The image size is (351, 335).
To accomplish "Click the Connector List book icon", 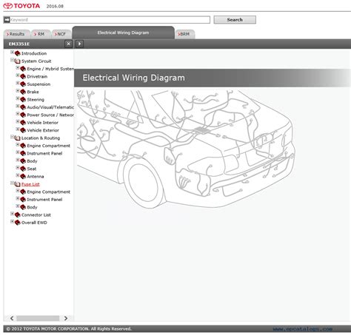I will coord(17,215).
